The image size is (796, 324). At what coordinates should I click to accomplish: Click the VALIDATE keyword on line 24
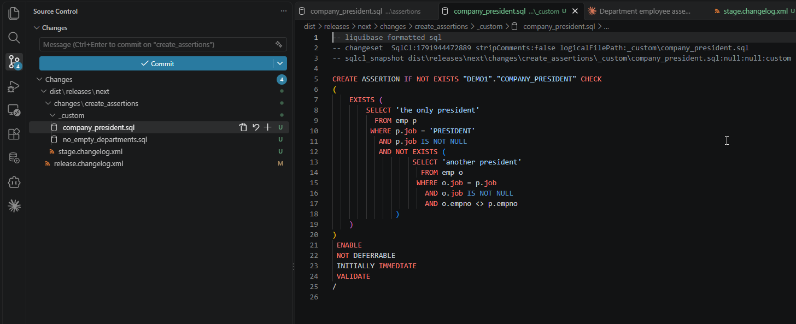353,276
